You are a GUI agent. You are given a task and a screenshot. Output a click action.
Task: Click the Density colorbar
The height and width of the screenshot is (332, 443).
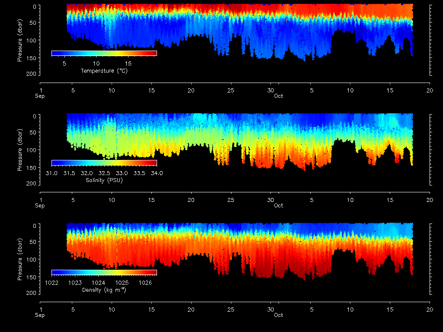[x=104, y=272]
